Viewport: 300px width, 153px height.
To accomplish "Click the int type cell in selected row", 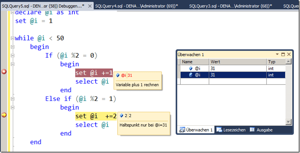I will (276, 75).
